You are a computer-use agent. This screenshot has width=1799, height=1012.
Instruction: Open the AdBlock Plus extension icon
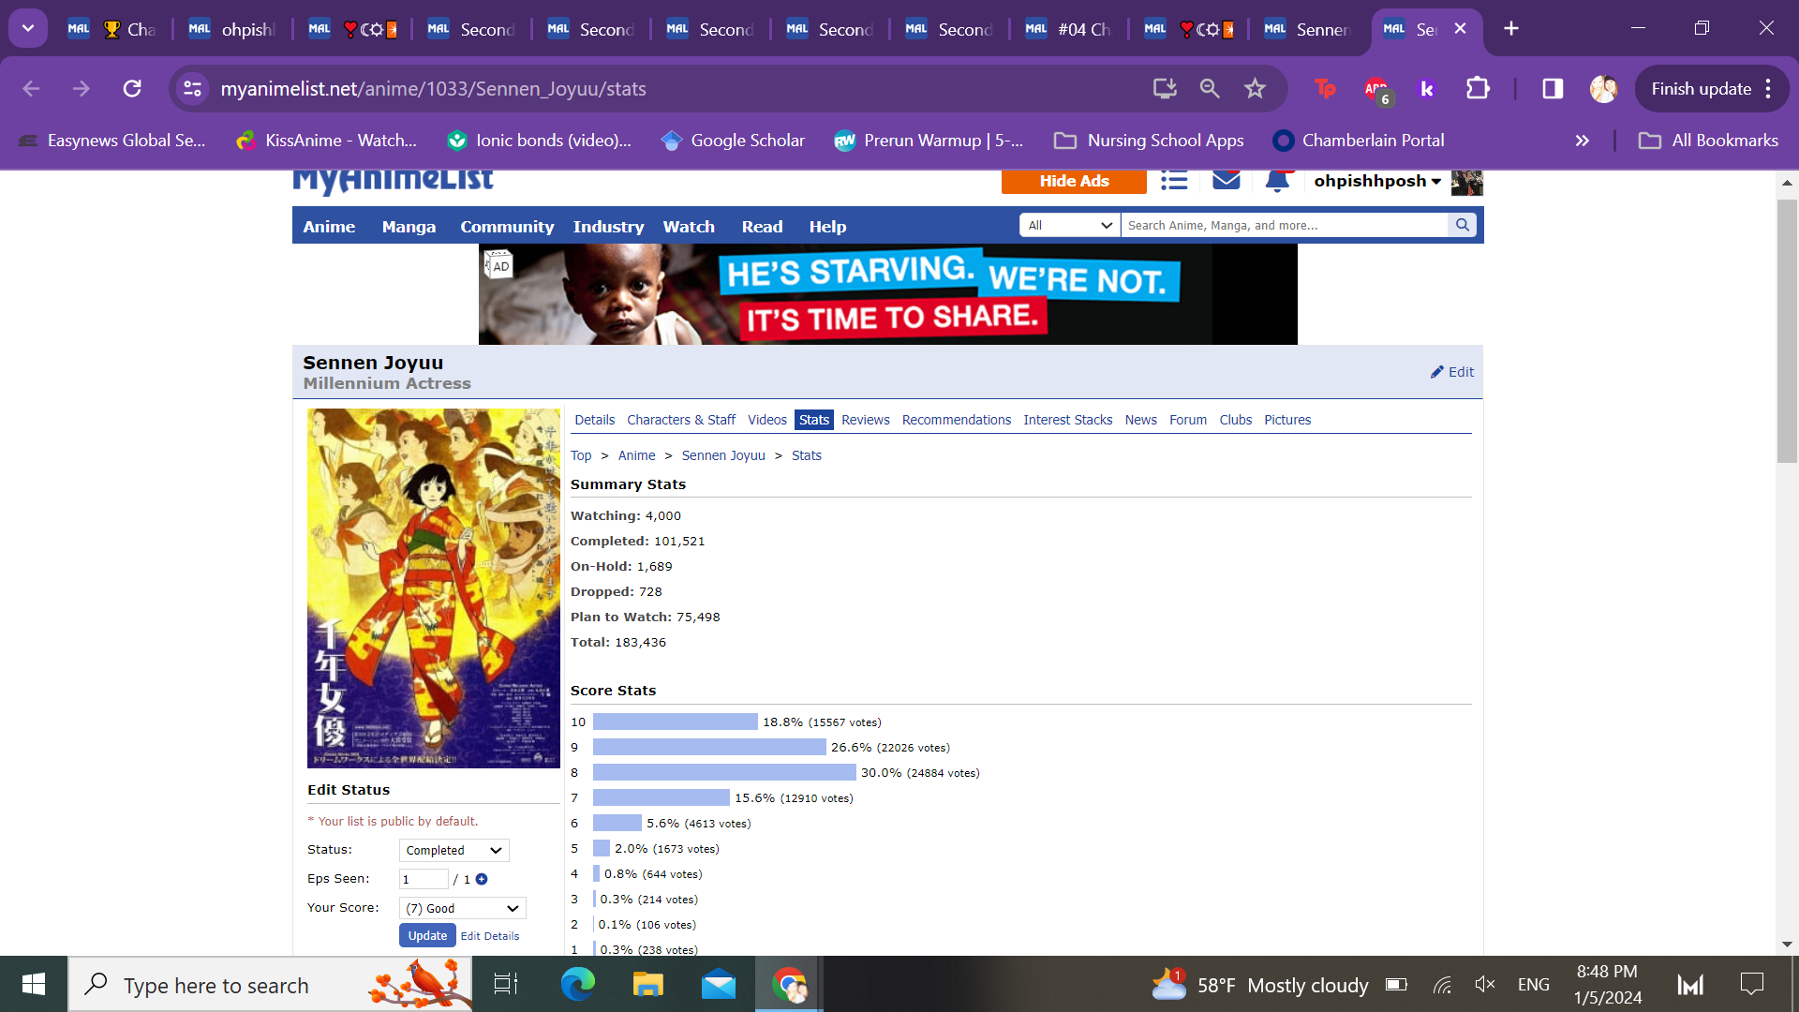coord(1377,90)
